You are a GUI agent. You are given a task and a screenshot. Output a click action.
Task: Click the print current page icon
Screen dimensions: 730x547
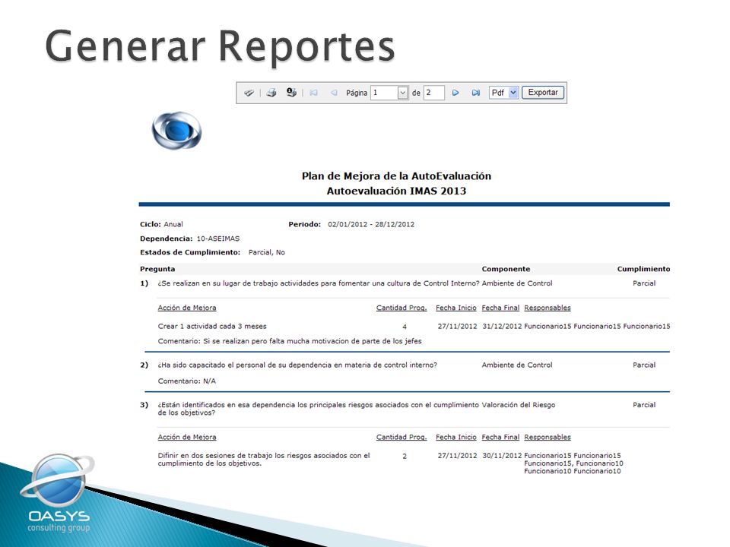(291, 92)
